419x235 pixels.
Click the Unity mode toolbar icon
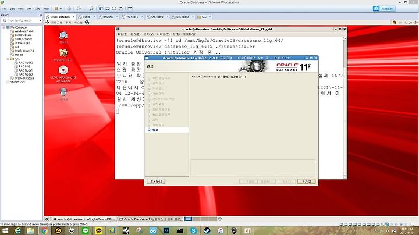coord(121,9)
